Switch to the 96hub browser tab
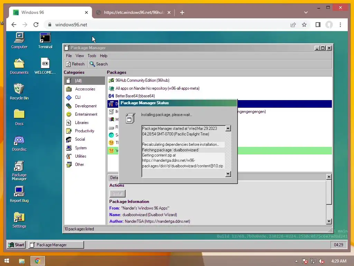Image resolution: width=354 pixels, height=266 pixels. coord(133,12)
